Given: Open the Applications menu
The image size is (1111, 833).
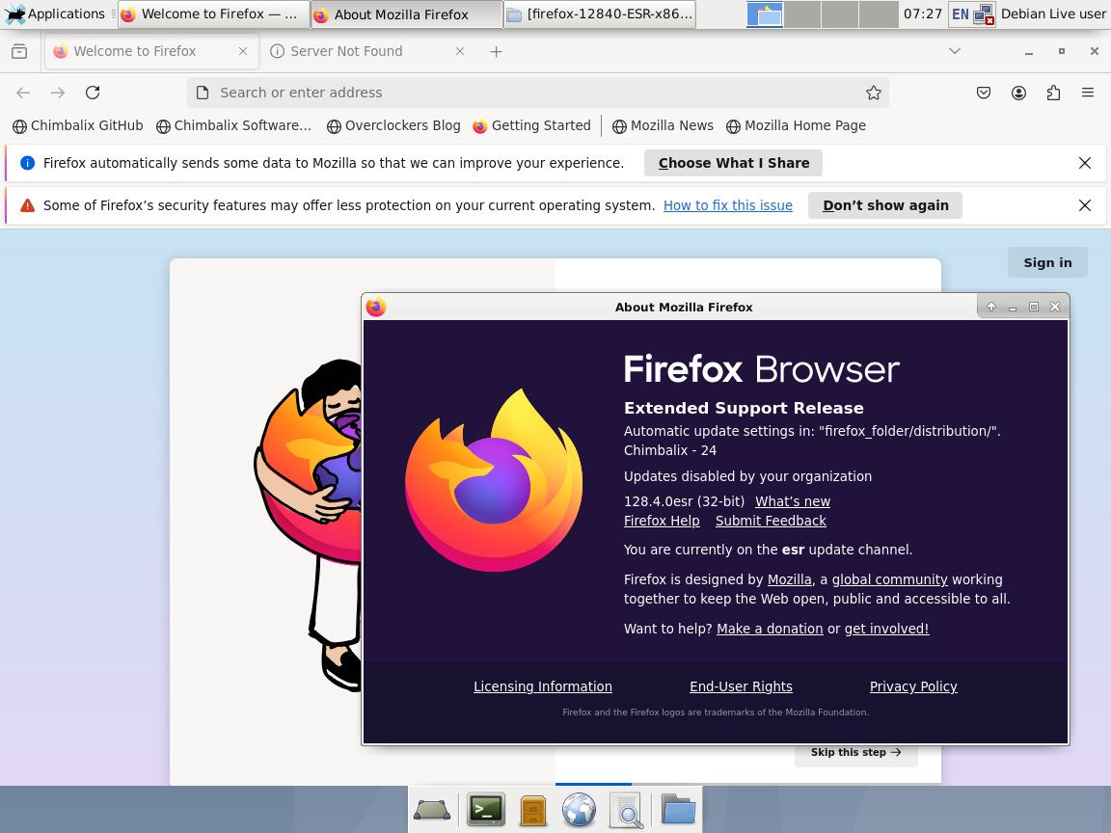Looking at the screenshot, I should pyautogui.click(x=55, y=14).
